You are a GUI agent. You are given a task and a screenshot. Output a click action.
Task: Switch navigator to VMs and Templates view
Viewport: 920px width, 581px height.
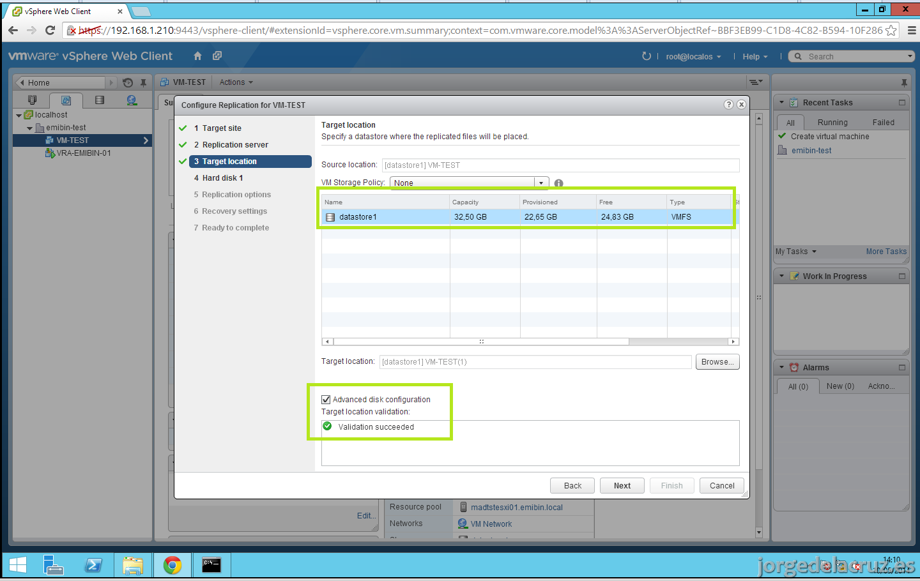pyautogui.click(x=66, y=100)
